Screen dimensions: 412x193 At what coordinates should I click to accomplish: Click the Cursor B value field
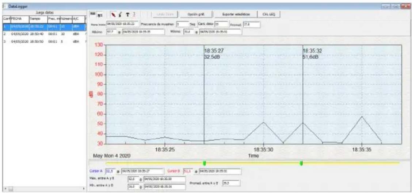click(x=189, y=171)
